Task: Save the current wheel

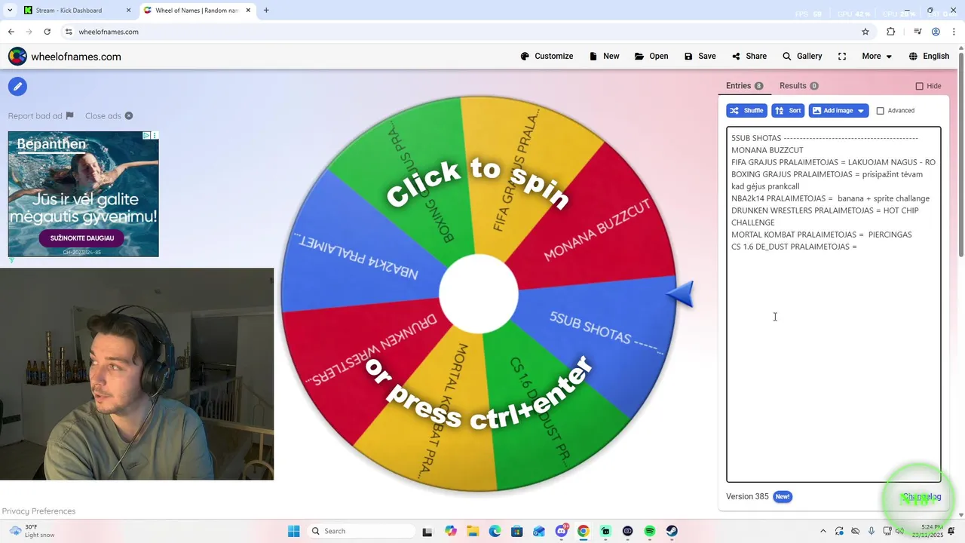Action: [700, 57]
